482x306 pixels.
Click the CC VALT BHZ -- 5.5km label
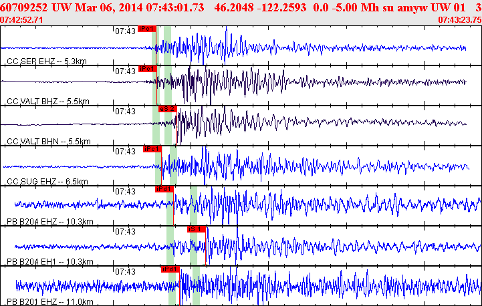(48, 101)
